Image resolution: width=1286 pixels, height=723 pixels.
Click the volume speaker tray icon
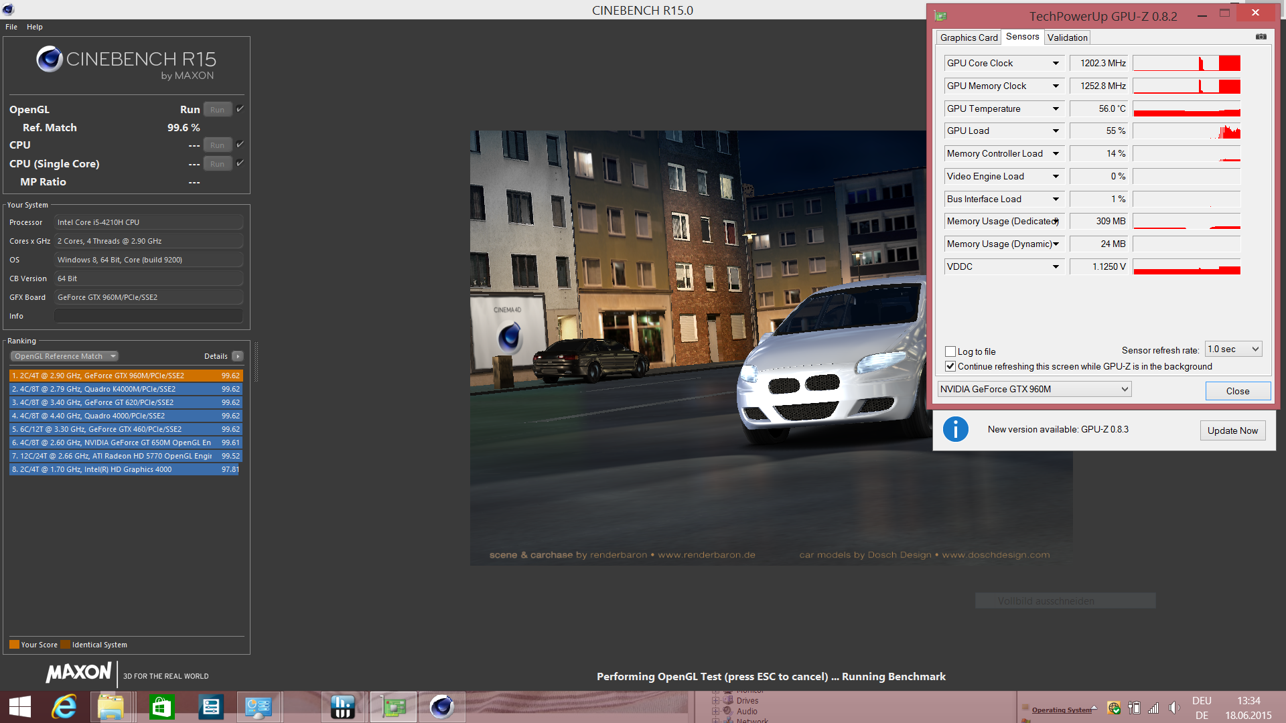[1174, 708]
